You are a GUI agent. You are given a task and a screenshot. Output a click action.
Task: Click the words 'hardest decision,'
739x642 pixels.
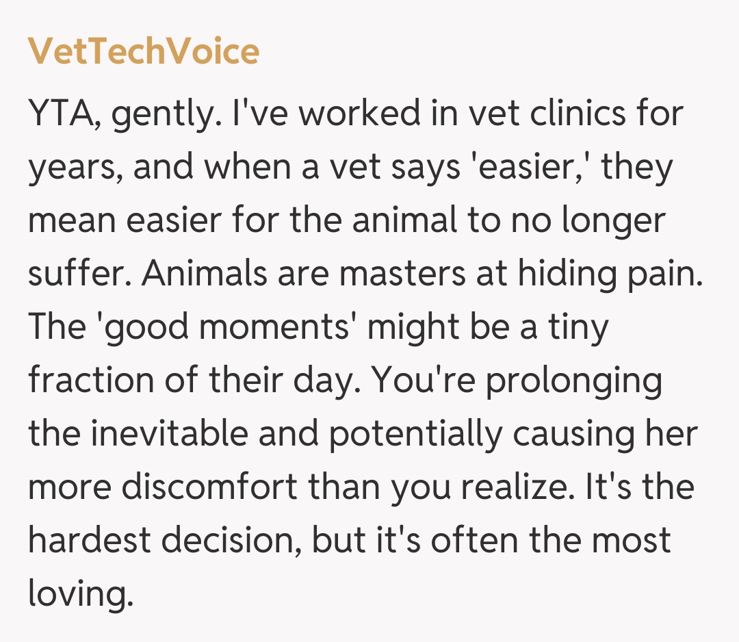(x=165, y=541)
